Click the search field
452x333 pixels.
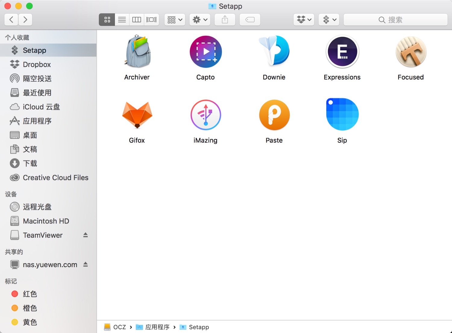(x=395, y=20)
